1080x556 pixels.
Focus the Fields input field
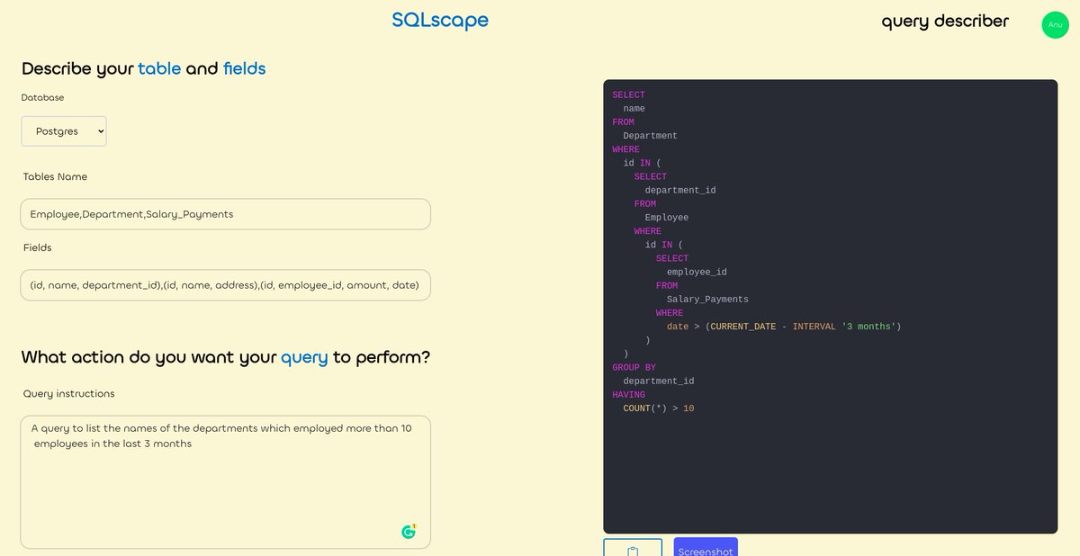click(225, 285)
